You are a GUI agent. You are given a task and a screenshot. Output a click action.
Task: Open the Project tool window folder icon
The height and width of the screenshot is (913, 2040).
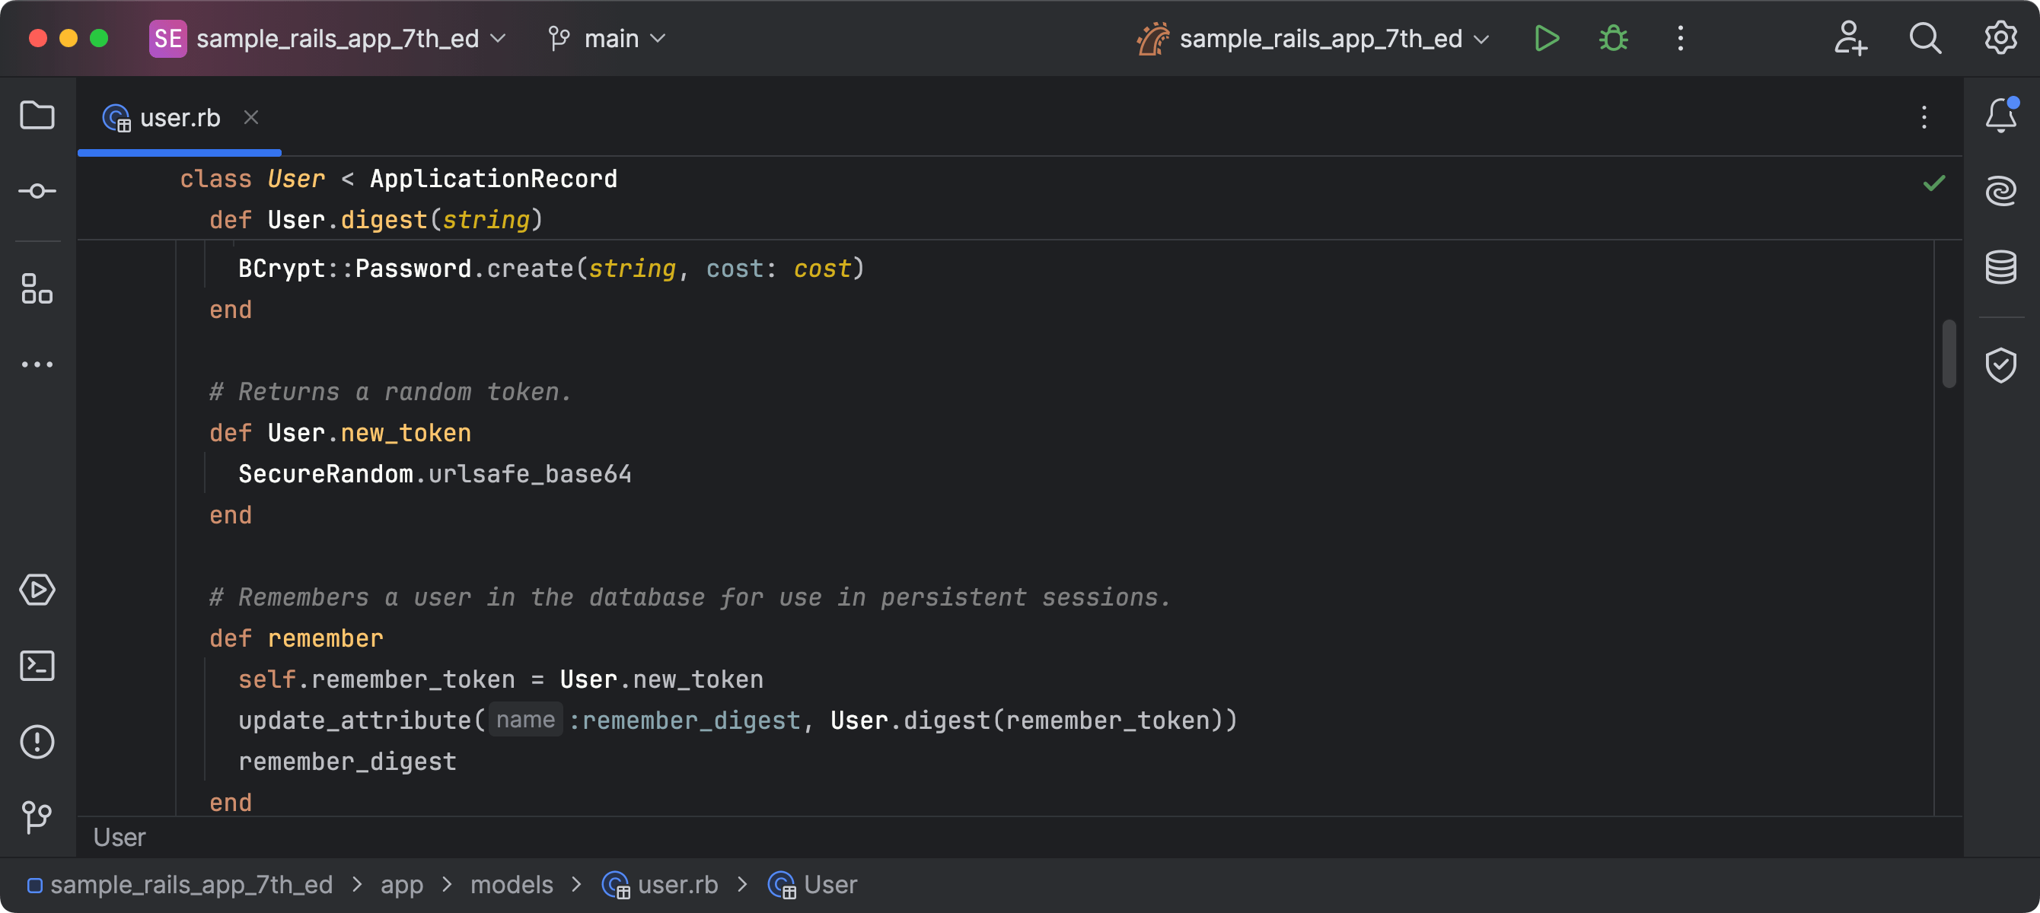click(37, 116)
